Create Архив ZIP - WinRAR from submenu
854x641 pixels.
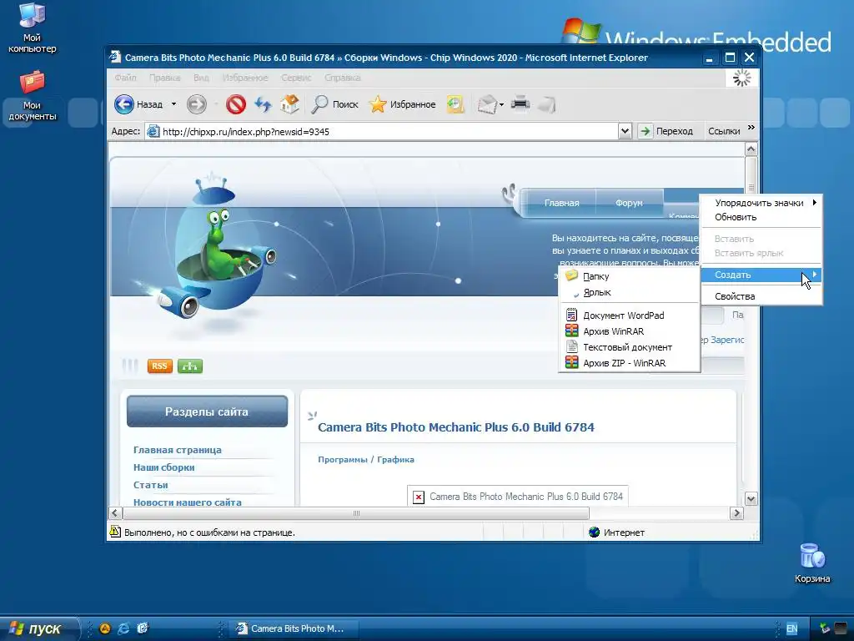click(630, 362)
